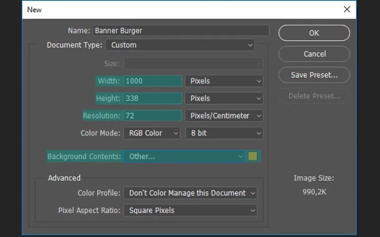380x237 pixels.
Task: Click the background color swatch
Action: [253, 156]
